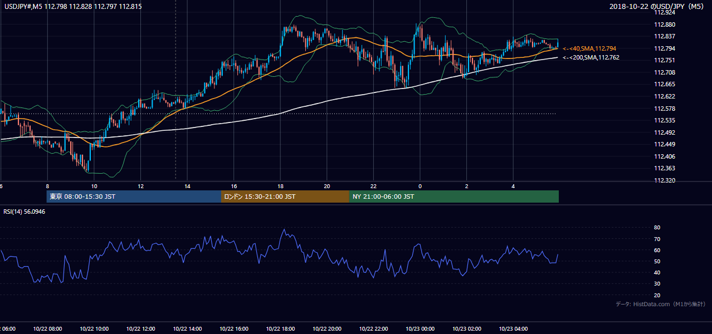Click the RSI(14) 56.0946 indicator label
Viewport: 712px width, 334px height.
click(x=25, y=212)
